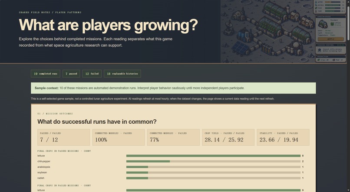This screenshot has height=192, width=350.
Task: Click the scrollbar up arrow
Action: 348,2
